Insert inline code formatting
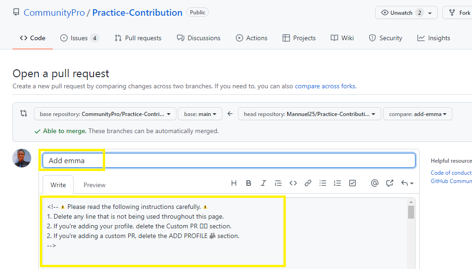Image resolution: width=472 pixels, height=269 pixels. click(293, 183)
